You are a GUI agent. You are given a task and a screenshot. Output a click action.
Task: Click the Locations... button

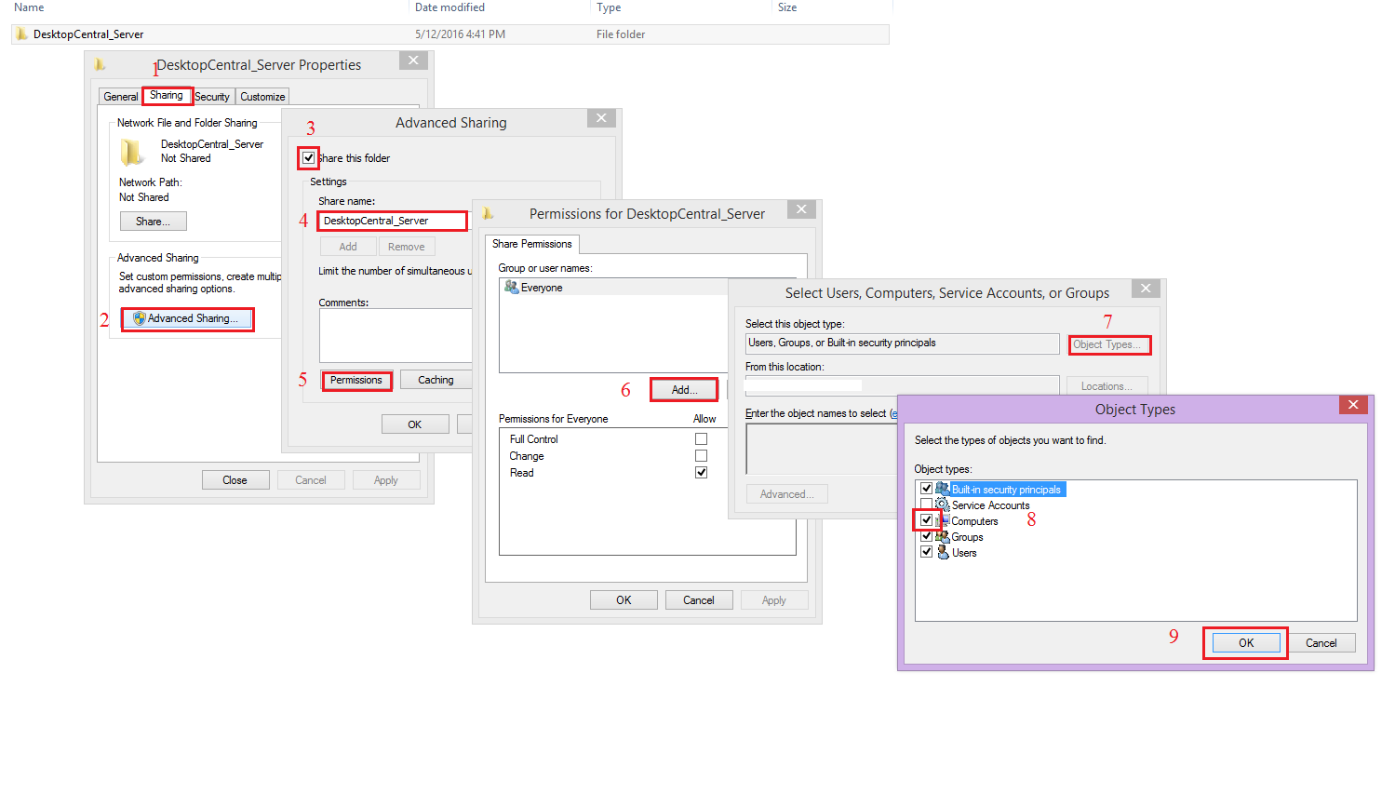(1107, 386)
